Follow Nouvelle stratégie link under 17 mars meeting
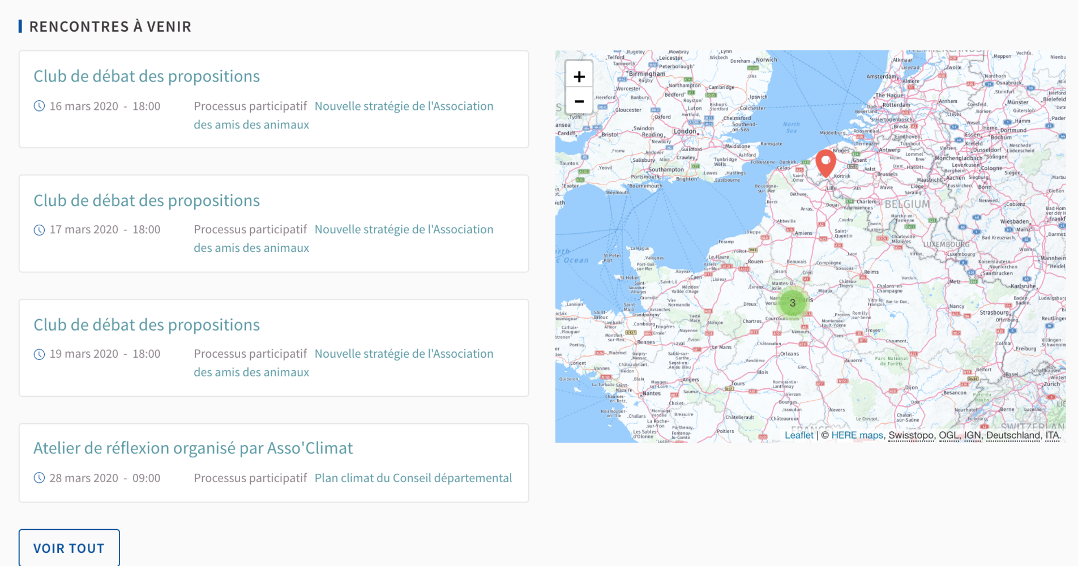Viewport: 1078px width, 566px height. pos(403,230)
